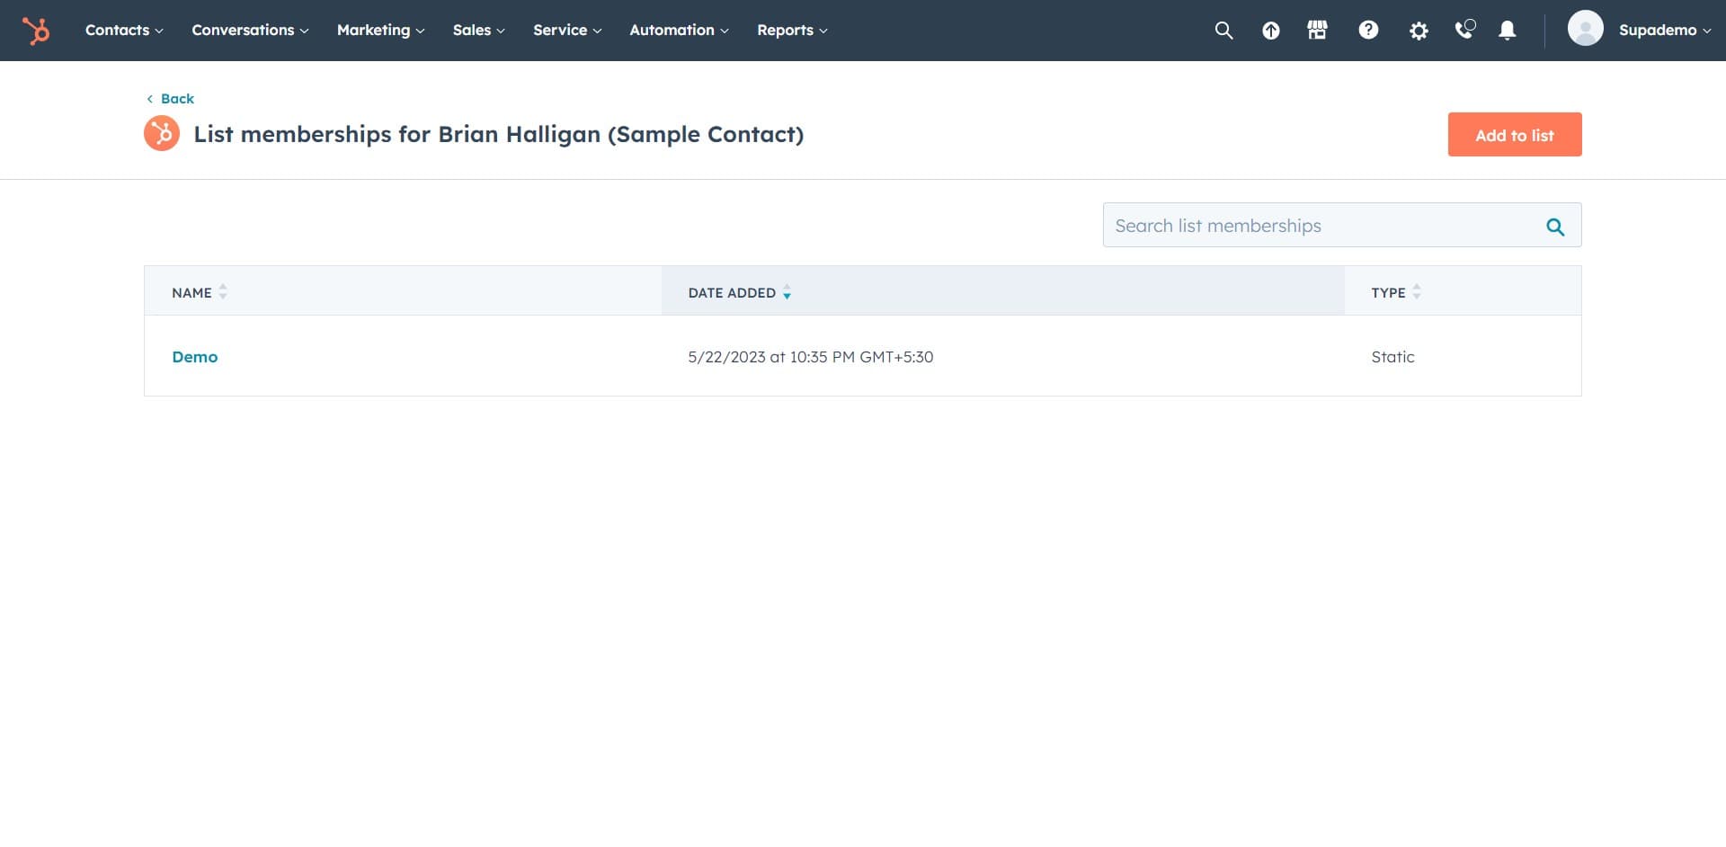
Task: Open the Demo list link
Action: (195, 357)
